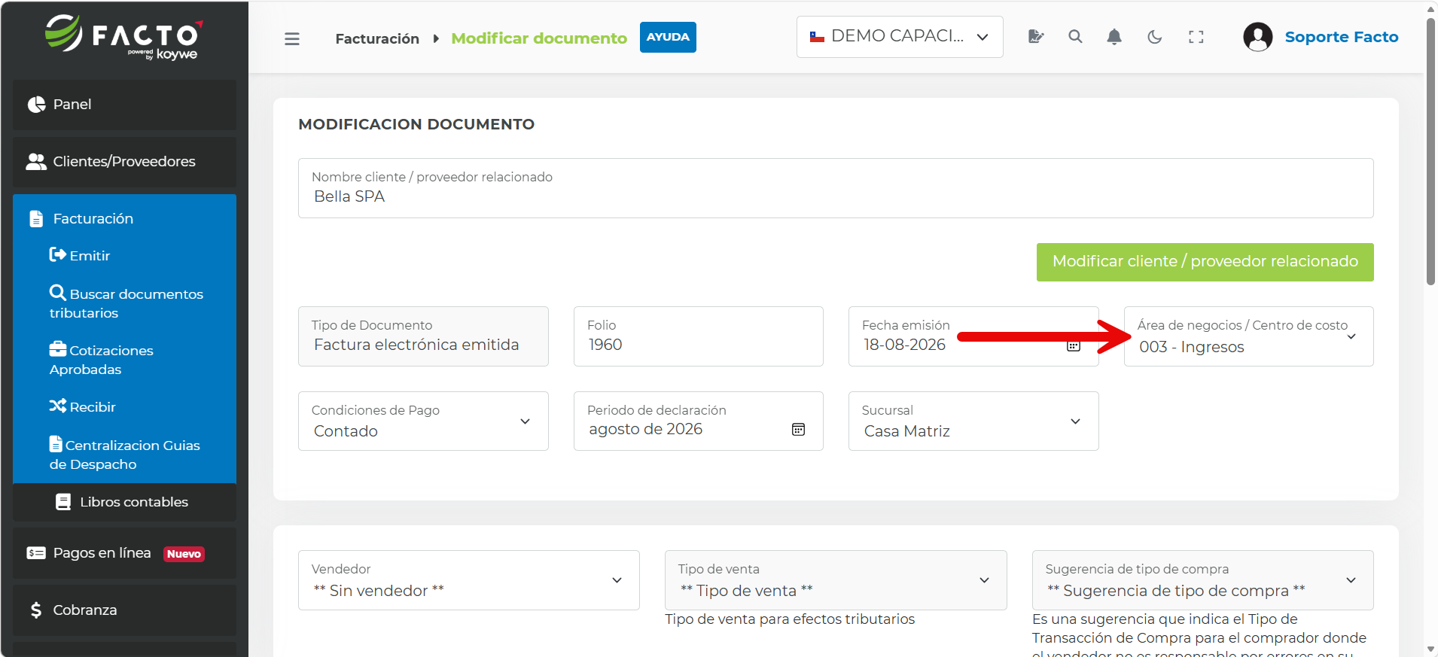Click the Cotizaciones briefcase icon
The image size is (1438, 657).
click(58, 349)
